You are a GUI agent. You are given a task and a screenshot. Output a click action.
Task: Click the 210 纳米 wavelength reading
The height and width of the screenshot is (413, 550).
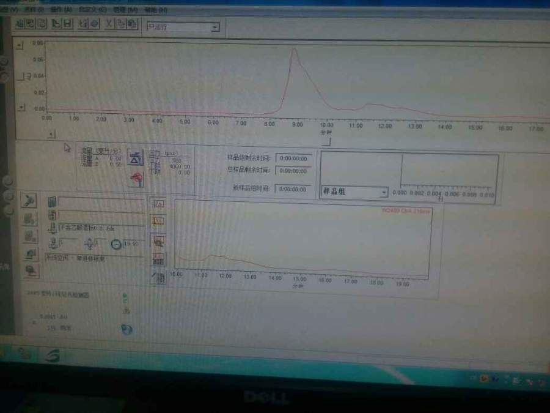[59, 328]
